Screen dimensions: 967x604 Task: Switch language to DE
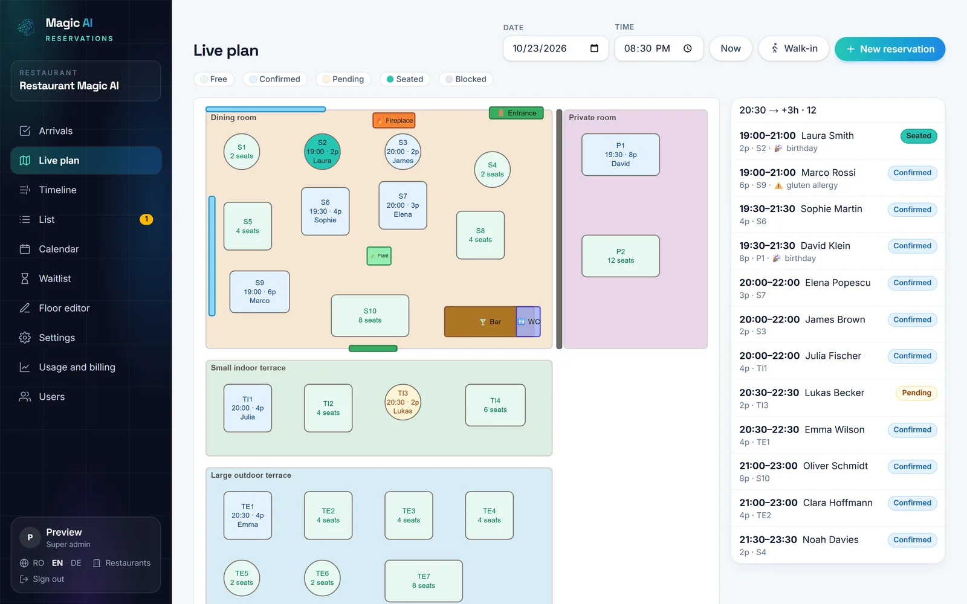point(76,563)
